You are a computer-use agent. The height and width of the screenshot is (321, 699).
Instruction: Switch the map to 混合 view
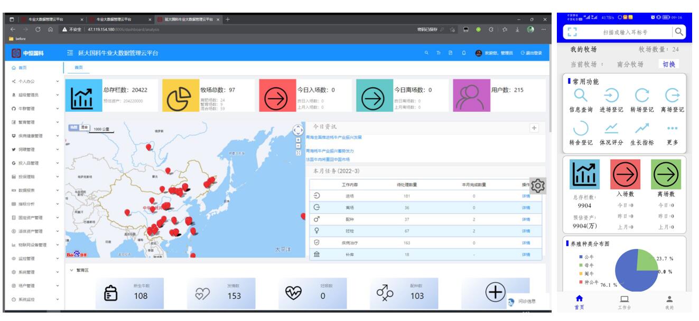83,128
